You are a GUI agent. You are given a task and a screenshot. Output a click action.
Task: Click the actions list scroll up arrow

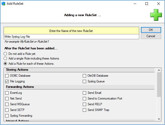tap(159, 70)
